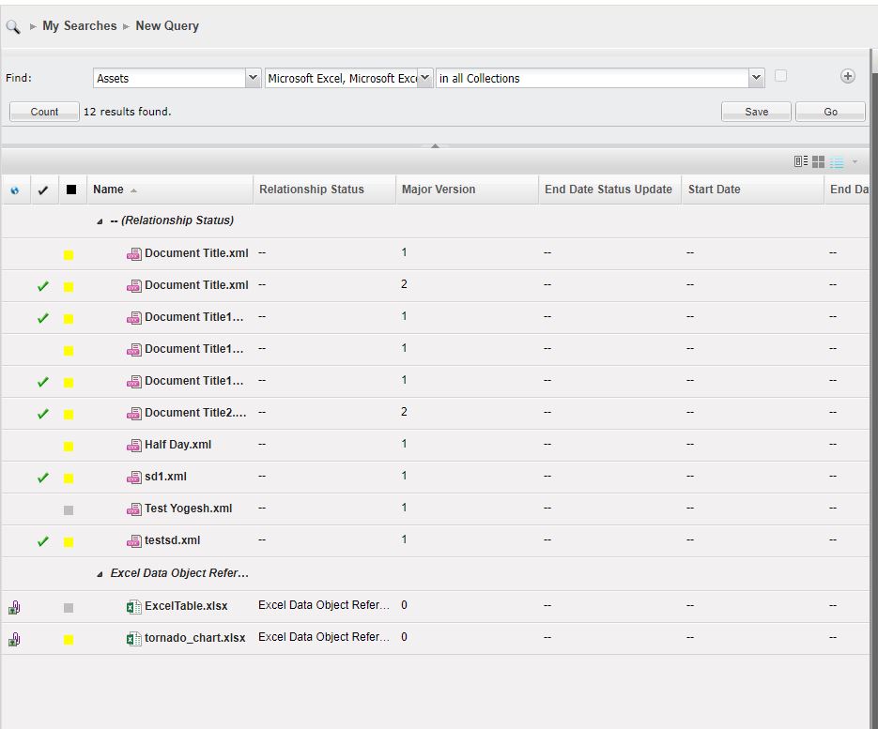Click the checkmark column header icon
This screenshot has height=729, width=878.
[42, 190]
